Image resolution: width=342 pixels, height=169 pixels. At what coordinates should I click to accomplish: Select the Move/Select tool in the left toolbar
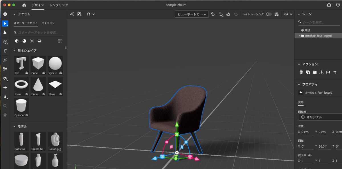click(x=5, y=23)
